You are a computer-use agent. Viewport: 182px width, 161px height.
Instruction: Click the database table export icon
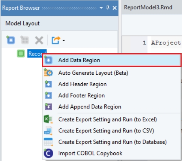pos(48,142)
